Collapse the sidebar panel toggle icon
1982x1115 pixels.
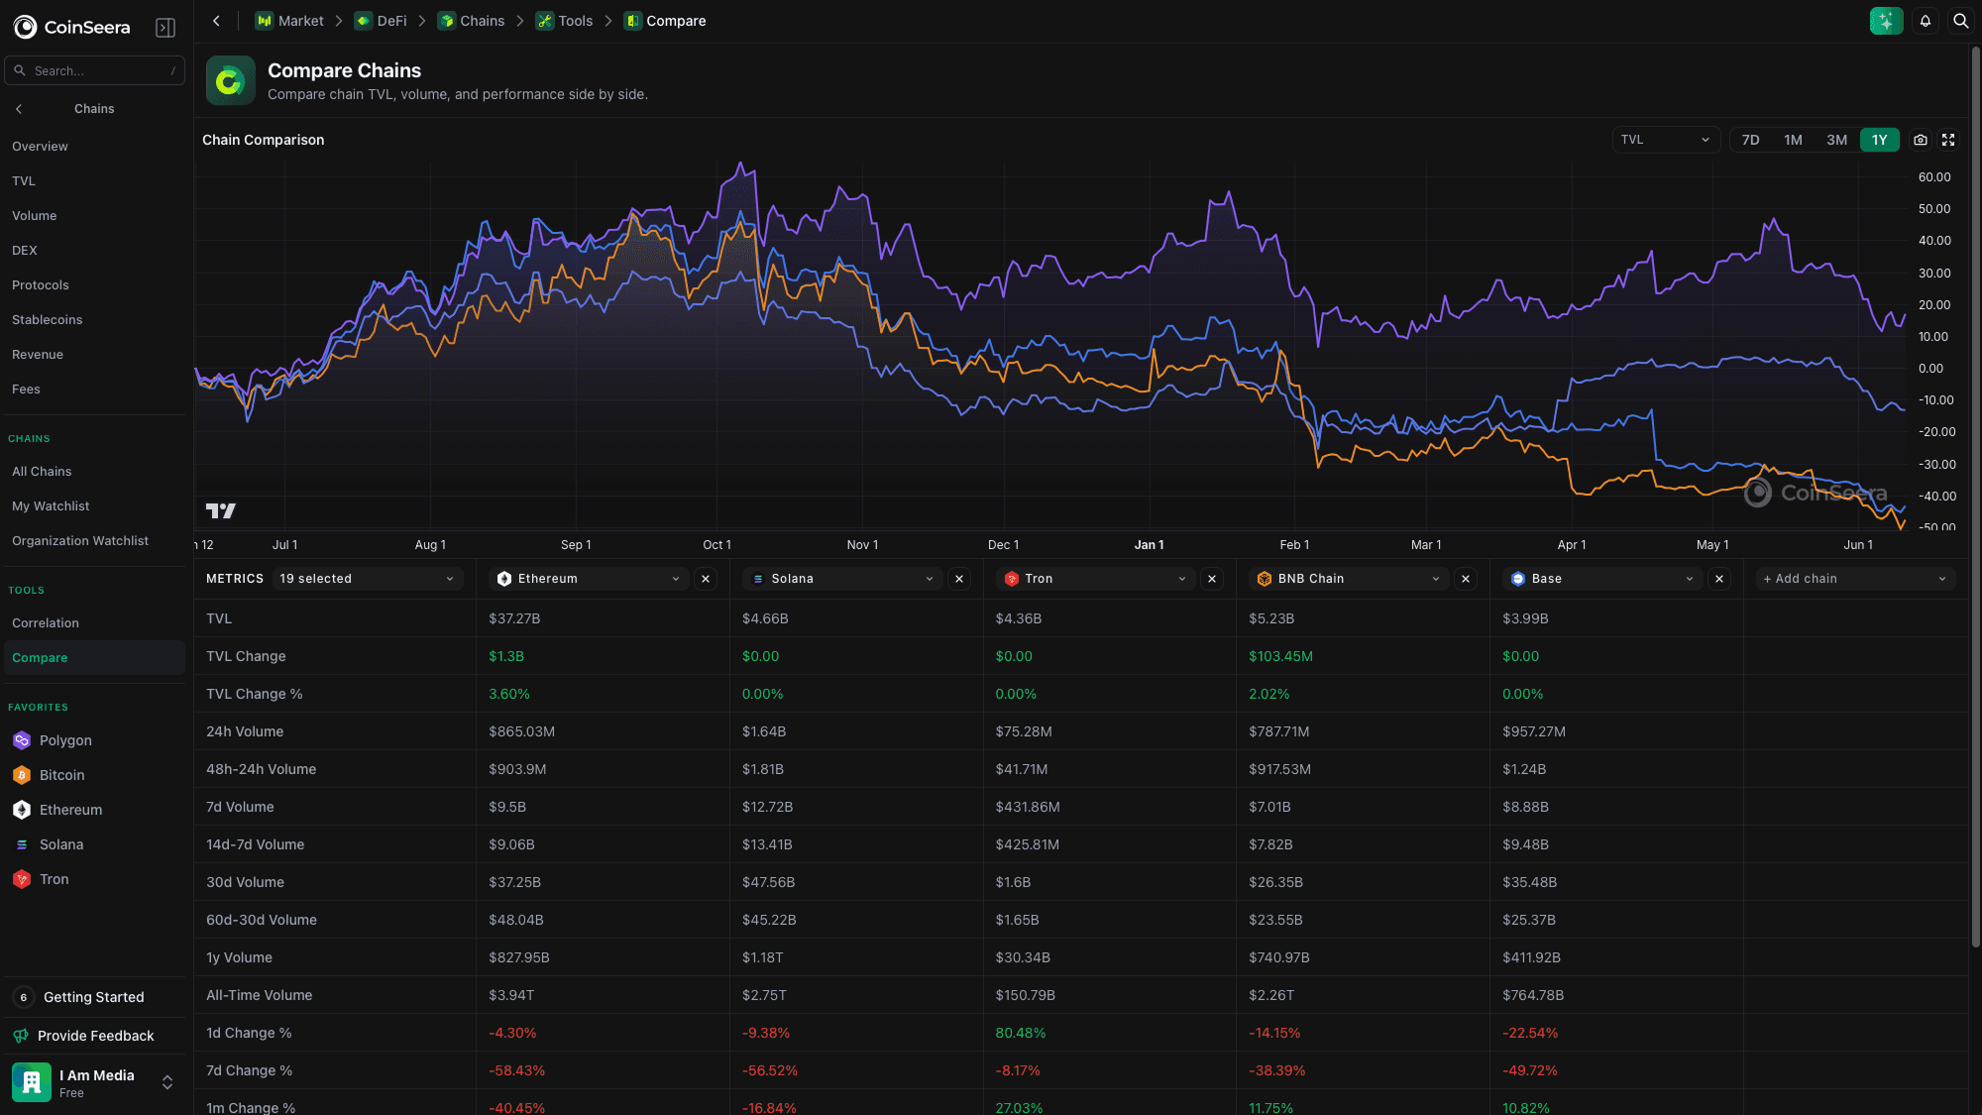pos(165,28)
